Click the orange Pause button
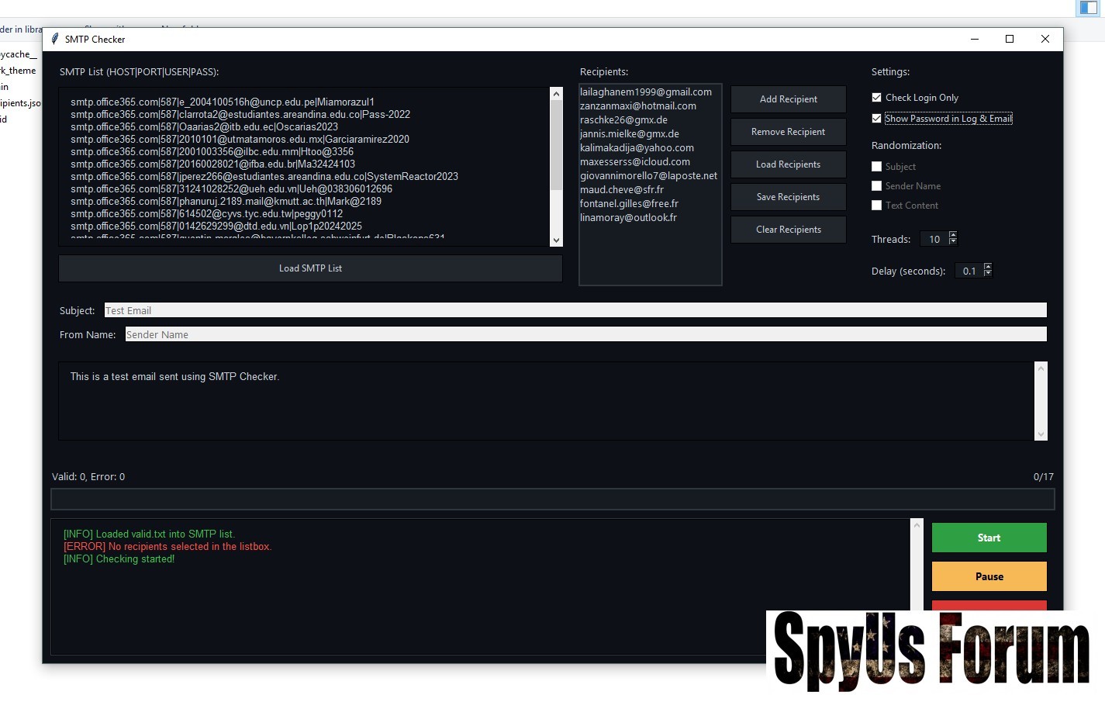 [989, 576]
